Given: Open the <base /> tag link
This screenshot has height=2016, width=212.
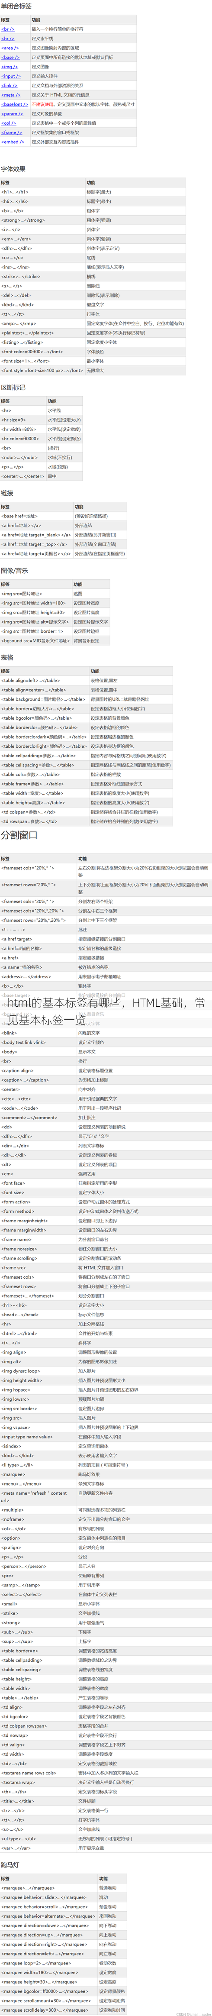Looking at the screenshot, I should click(x=10, y=57).
